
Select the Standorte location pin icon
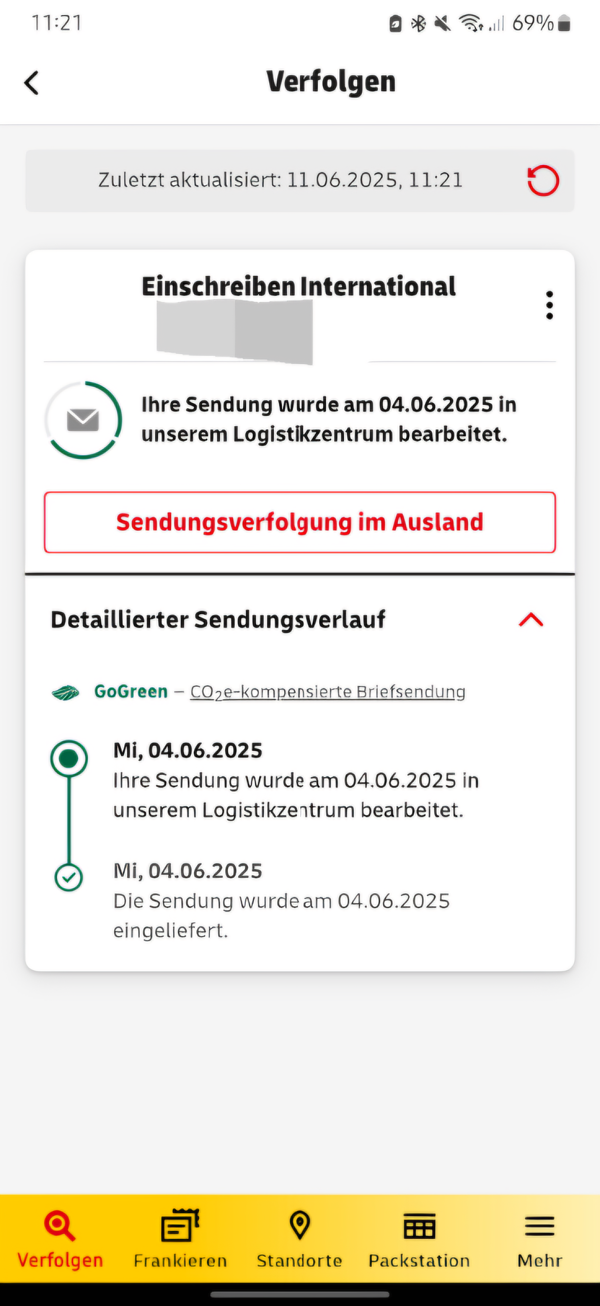click(300, 1224)
